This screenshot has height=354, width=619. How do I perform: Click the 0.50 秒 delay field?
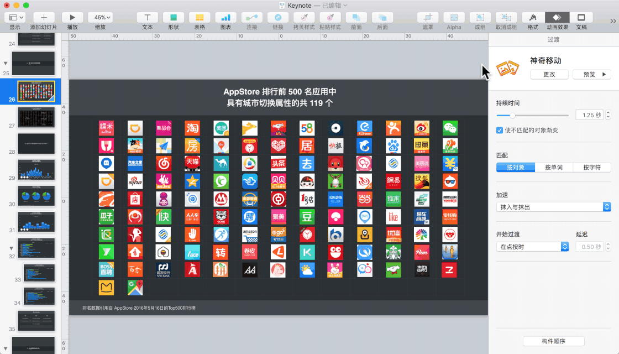point(589,247)
